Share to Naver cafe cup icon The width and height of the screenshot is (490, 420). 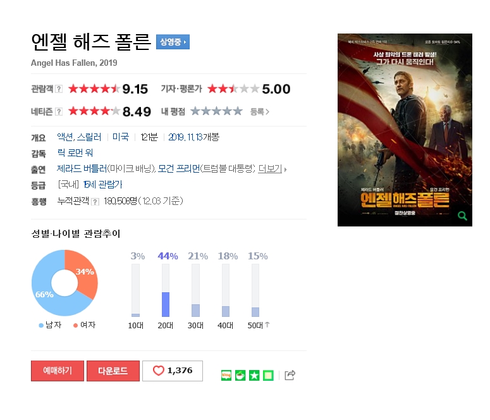[240, 375]
